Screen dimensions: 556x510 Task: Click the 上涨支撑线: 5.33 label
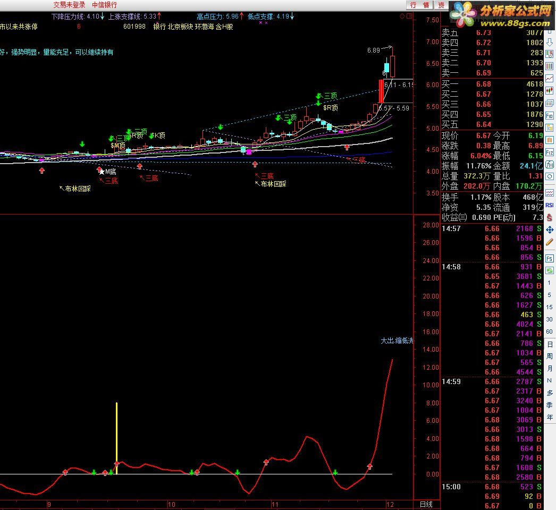[x=132, y=16]
